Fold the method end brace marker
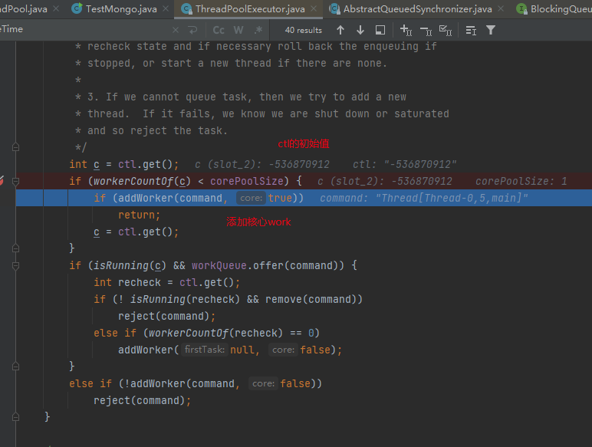The height and width of the screenshot is (447, 592). point(15,417)
